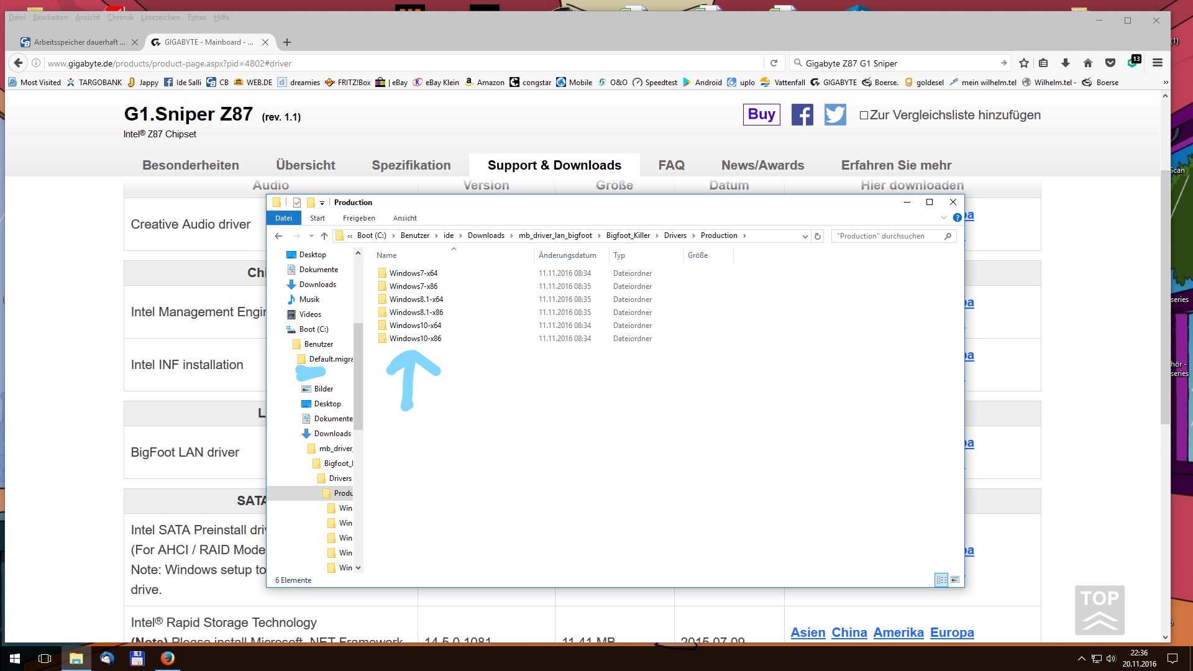This screenshot has height=671, width=1193.
Task: Click the Europa download link
Action: pos(951,632)
